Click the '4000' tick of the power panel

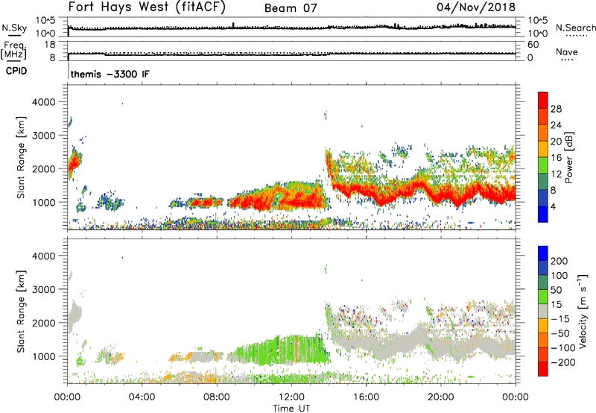click(43, 102)
